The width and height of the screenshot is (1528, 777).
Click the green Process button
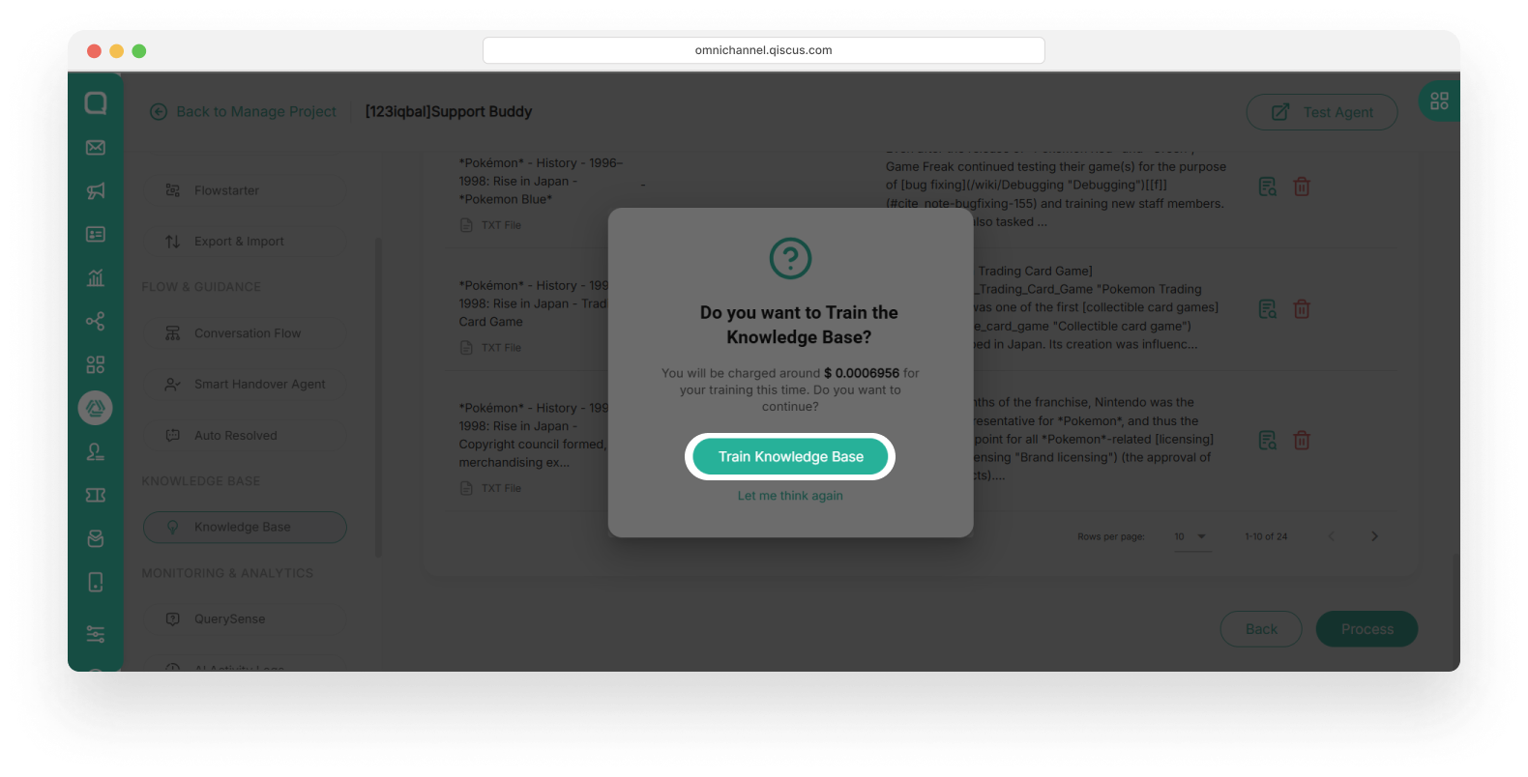(x=1366, y=629)
